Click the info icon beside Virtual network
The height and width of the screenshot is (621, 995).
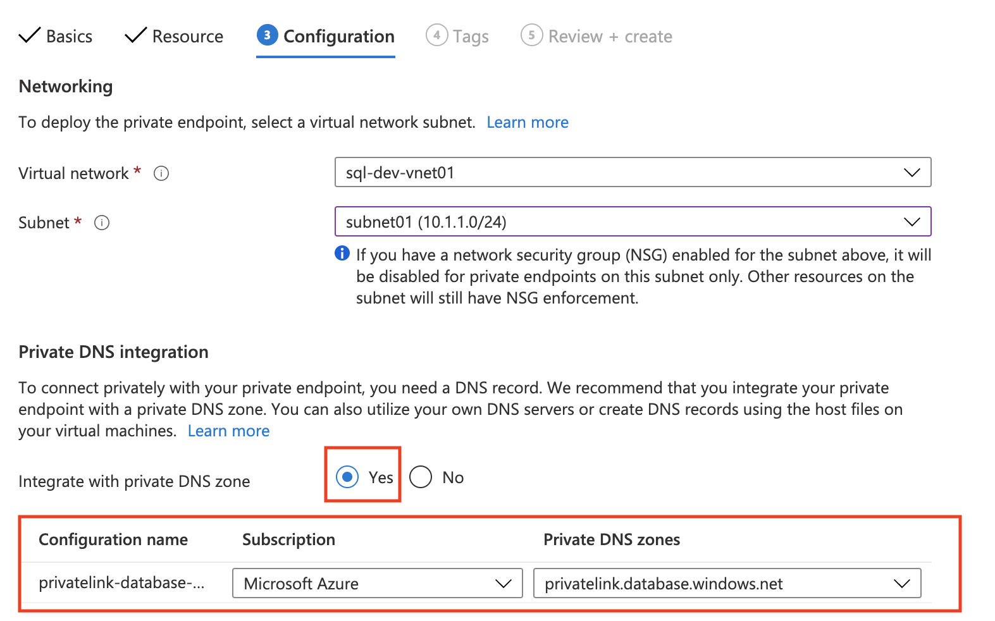161,173
